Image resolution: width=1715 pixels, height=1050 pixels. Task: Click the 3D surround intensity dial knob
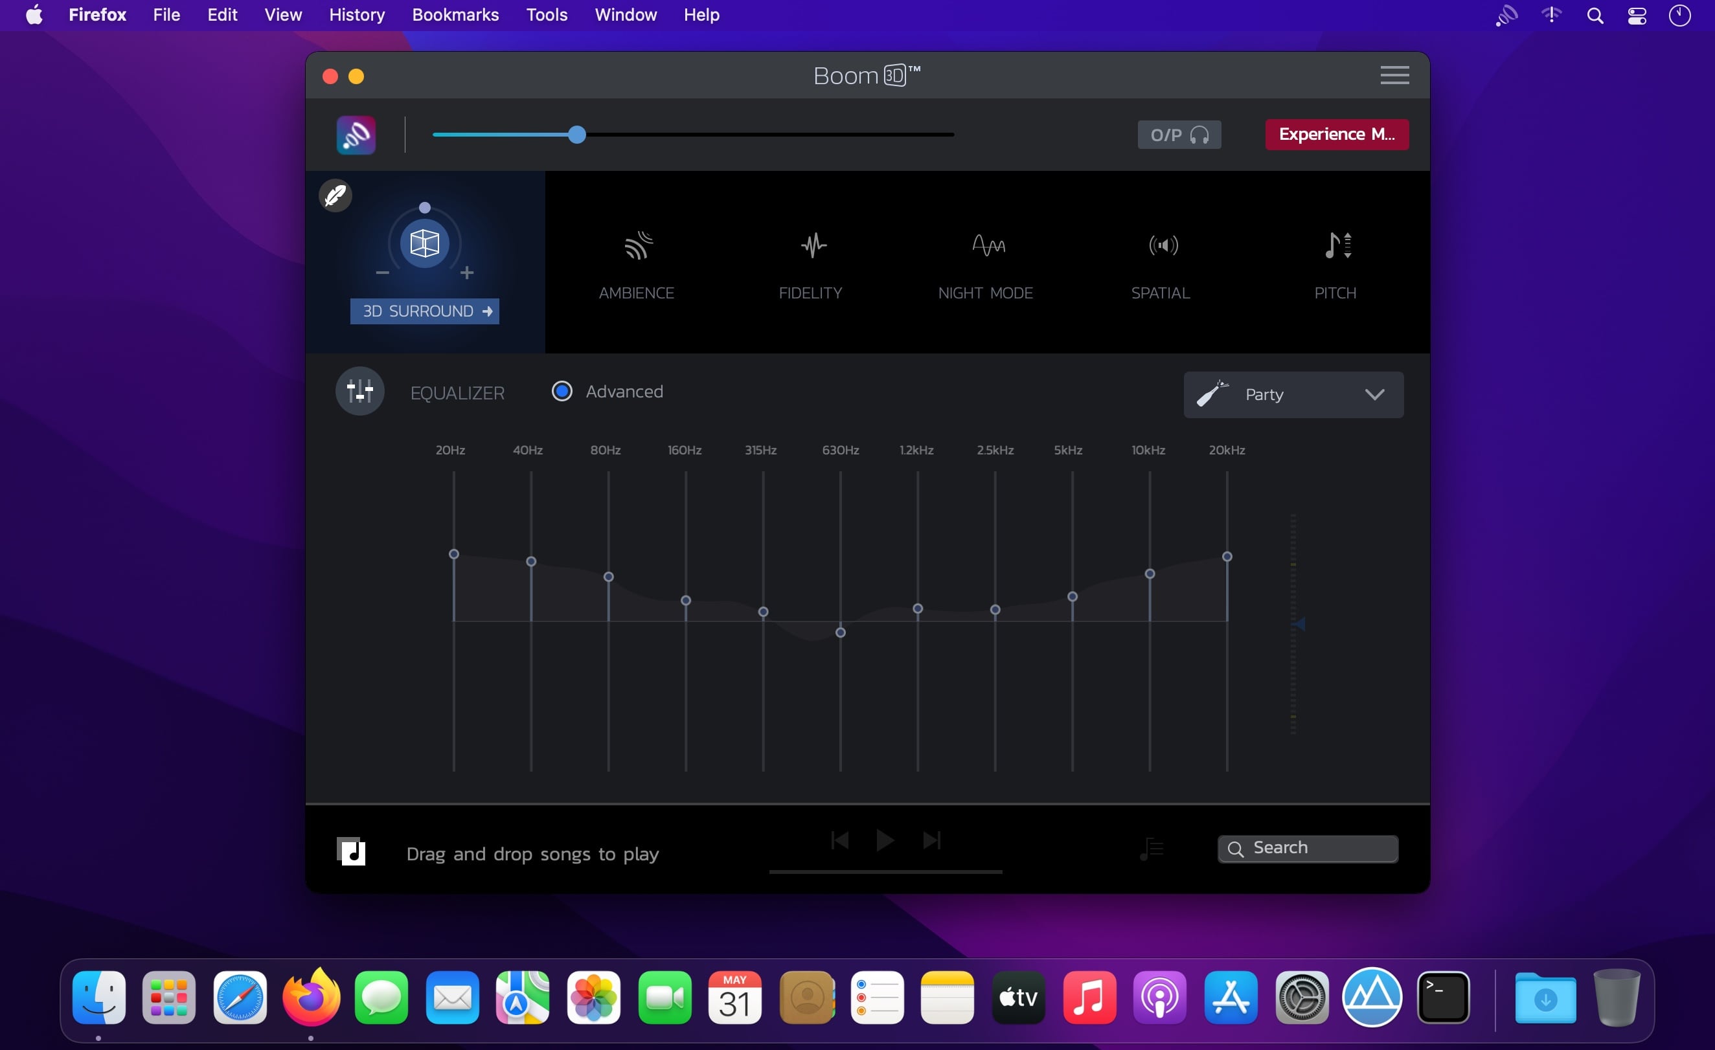425,207
